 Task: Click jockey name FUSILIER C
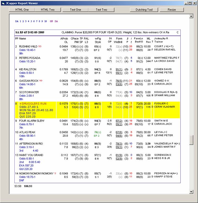pos(161,104)
